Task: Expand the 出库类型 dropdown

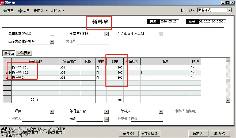Action: [x=52, y=42]
